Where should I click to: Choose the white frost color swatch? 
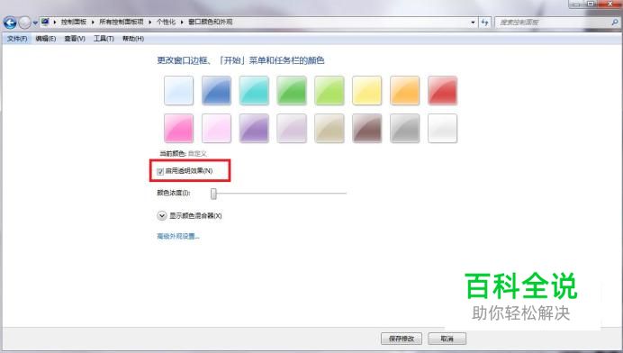443,128
